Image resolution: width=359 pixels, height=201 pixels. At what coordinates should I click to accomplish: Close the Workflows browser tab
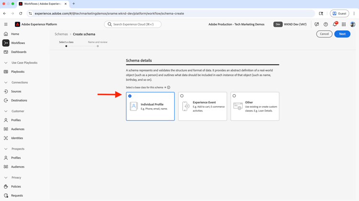(66, 4)
